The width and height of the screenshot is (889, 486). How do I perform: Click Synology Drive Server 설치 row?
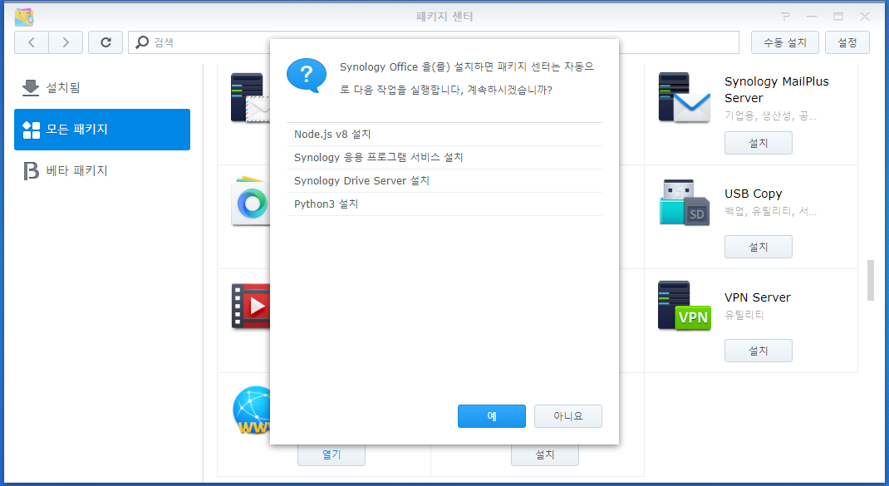pyautogui.click(x=444, y=181)
